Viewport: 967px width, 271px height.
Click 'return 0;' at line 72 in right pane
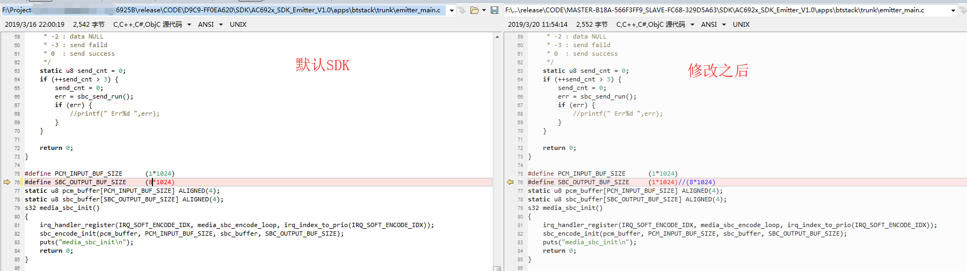click(559, 148)
